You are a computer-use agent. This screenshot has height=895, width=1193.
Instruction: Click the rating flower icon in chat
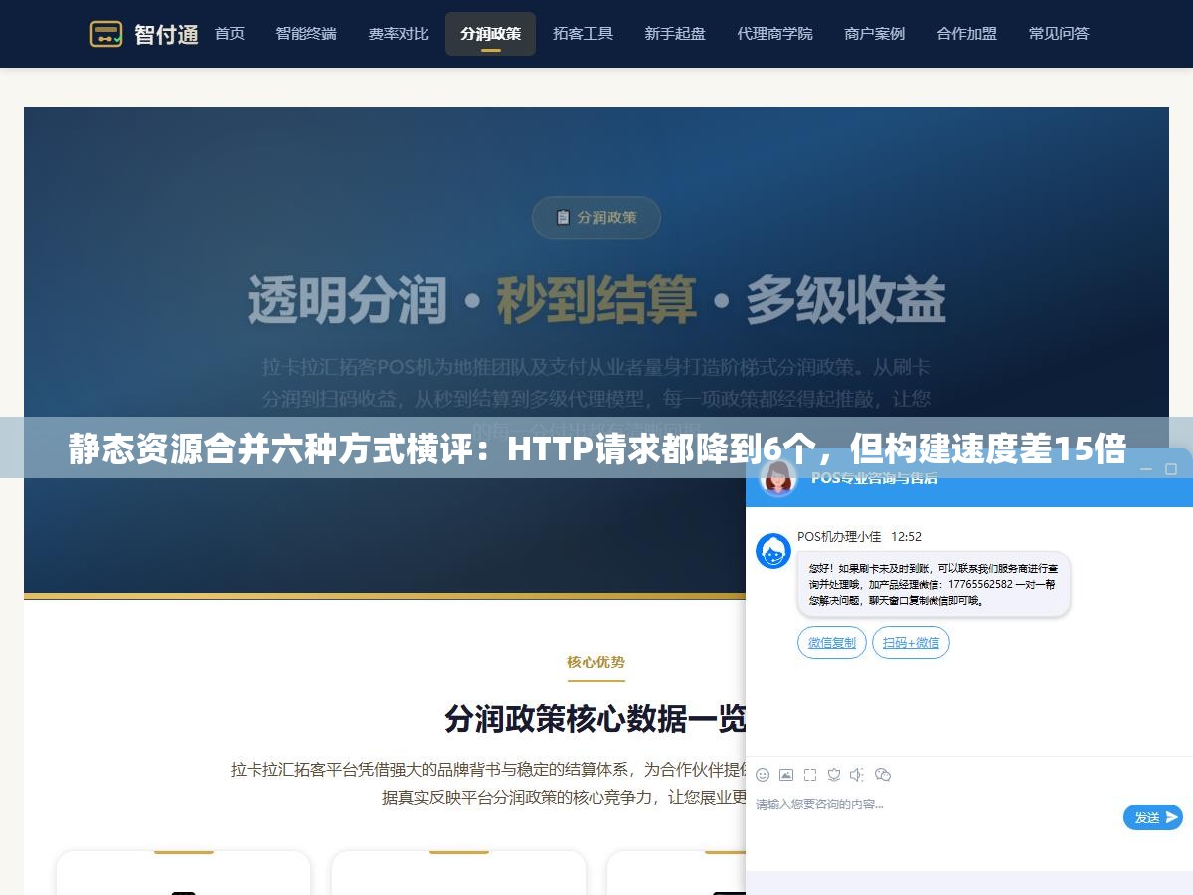[x=834, y=775]
